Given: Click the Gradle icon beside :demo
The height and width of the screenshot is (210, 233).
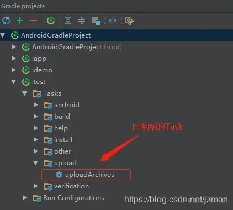Looking at the screenshot, I should [26, 70].
